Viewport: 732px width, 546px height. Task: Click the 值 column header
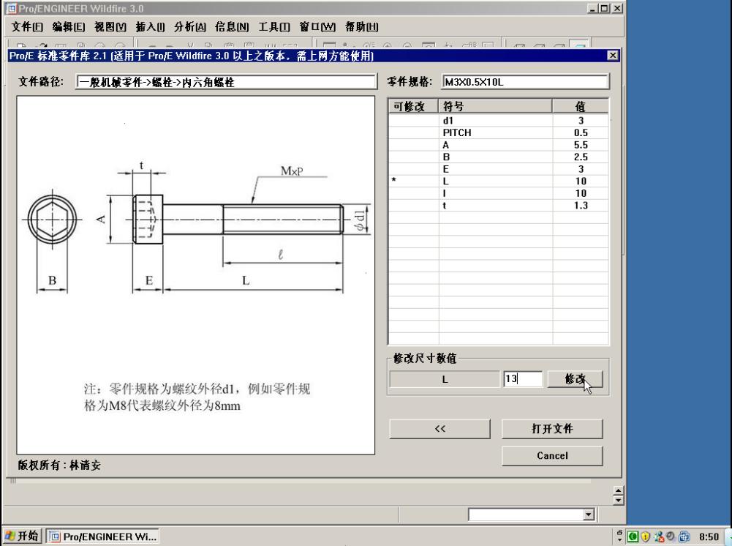(x=581, y=106)
